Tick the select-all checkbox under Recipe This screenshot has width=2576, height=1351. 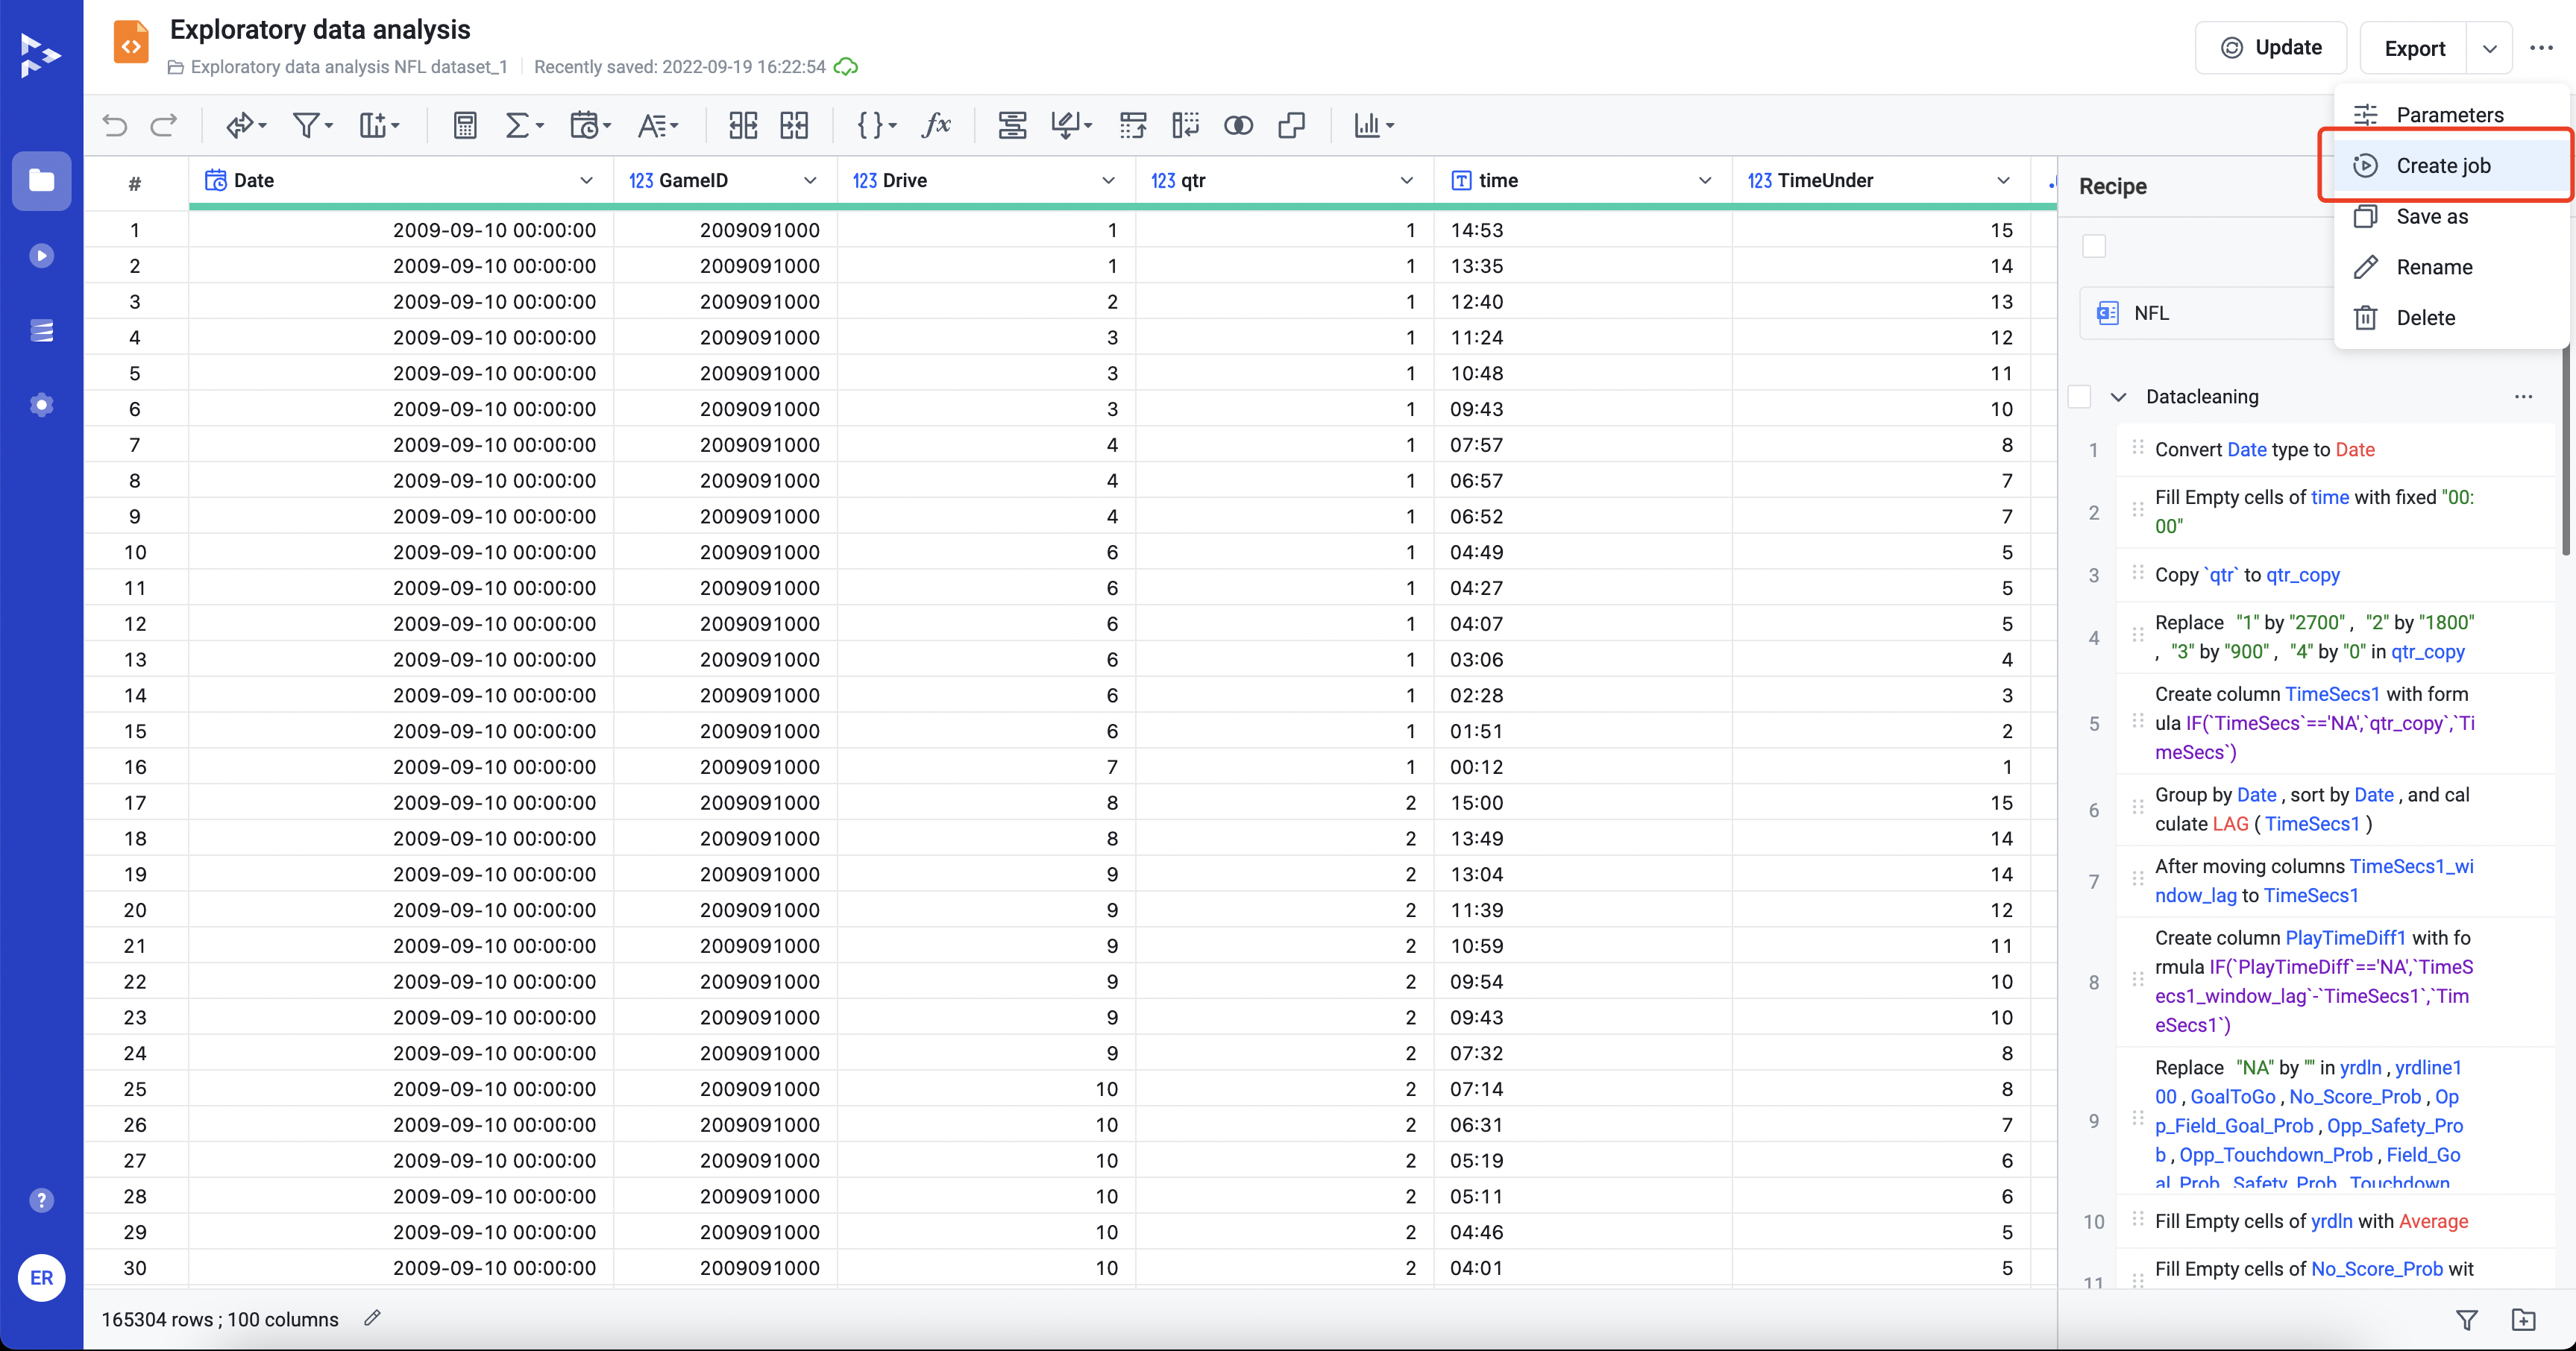click(x=2094, y=246)
